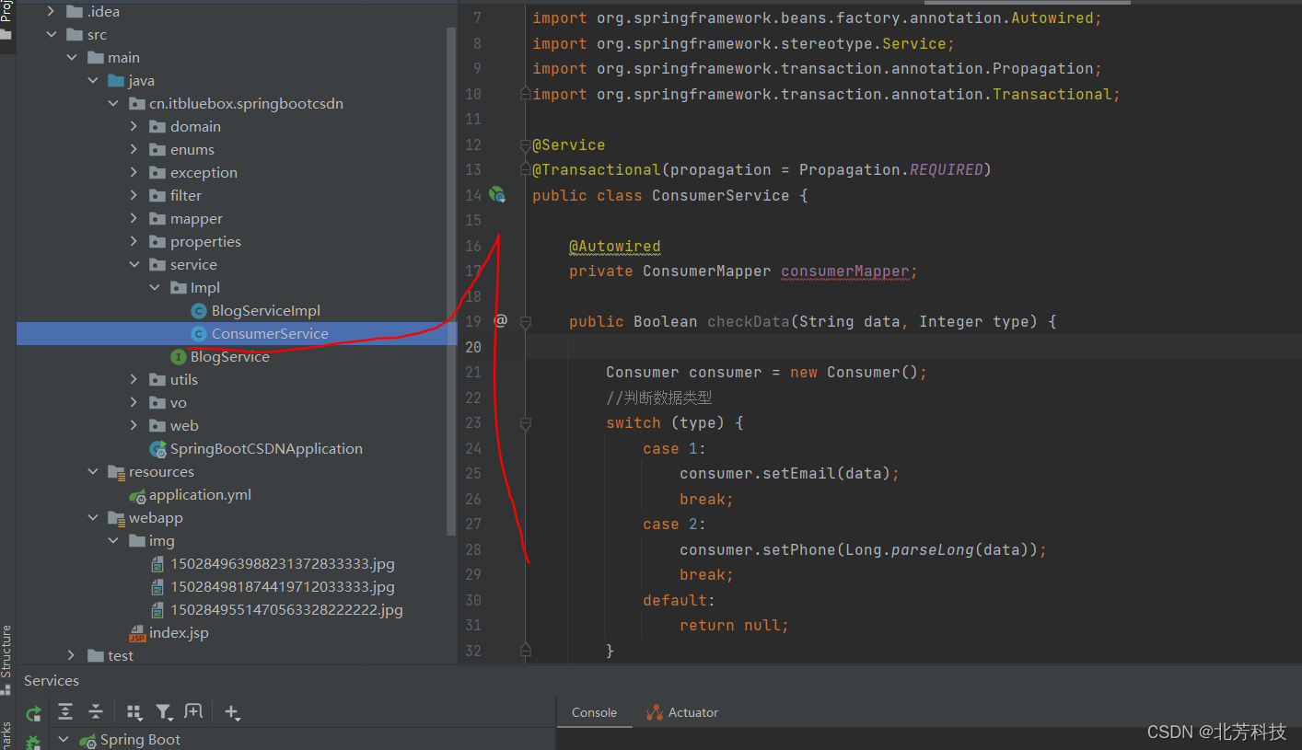The height and width of the screenshot is (750, 1302).
Task: Collapse the Spring Boot node in Services
Action: click(x=64, y=740)
